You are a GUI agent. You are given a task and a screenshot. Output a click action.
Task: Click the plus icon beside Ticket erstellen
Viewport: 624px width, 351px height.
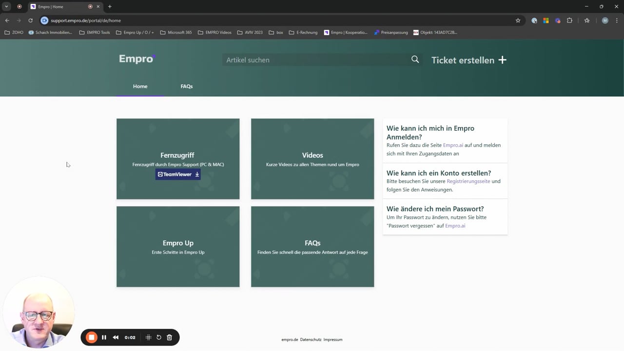502,60
